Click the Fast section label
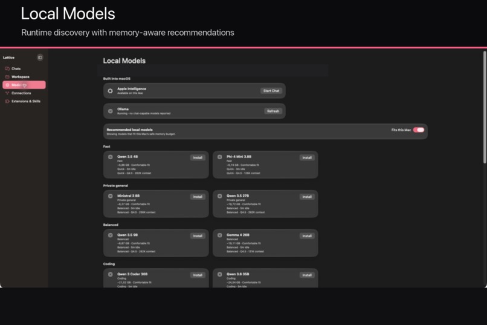Screen dimensions: 487x325 tap(106, 146)
